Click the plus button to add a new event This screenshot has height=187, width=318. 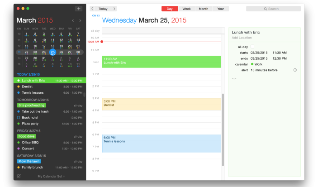(x=79, y=9)
